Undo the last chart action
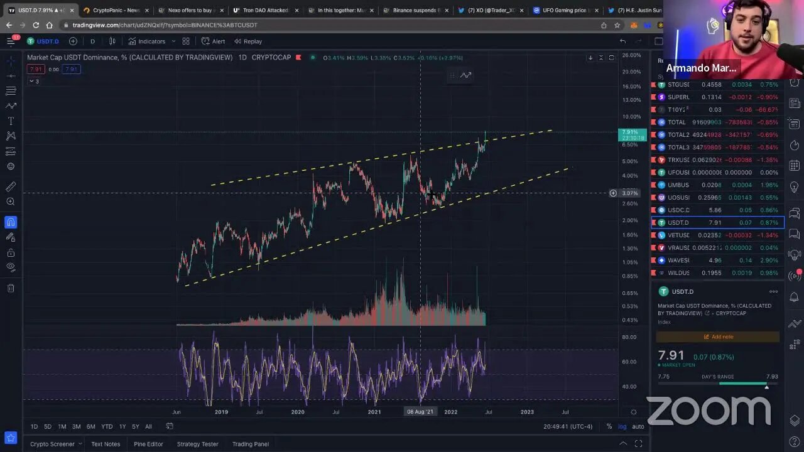This screenshot has width=804, height=452. 622,41
